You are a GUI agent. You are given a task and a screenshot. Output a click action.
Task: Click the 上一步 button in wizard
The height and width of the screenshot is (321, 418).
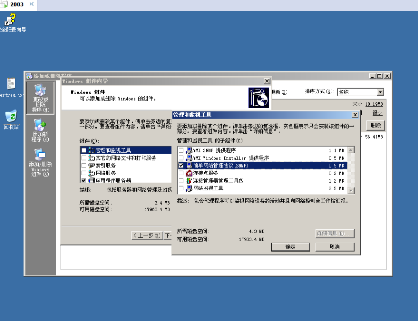point(147,235)
